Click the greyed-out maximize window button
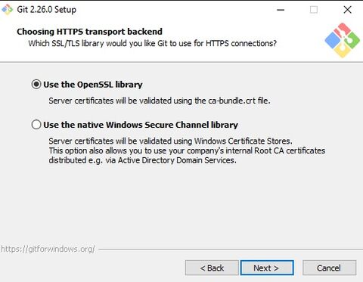Viewport: 363px width, 282px height. 314,10
